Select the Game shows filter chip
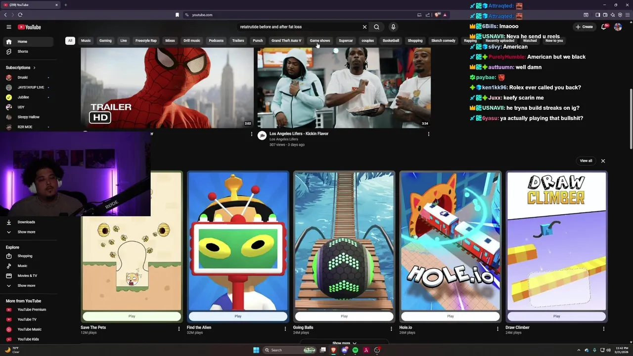Viewport: 633px width, 356px height. tap(320, 41)
